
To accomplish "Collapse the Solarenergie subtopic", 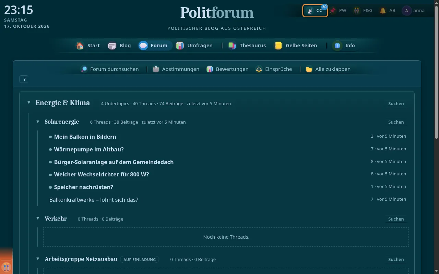I will coord(38,122).
